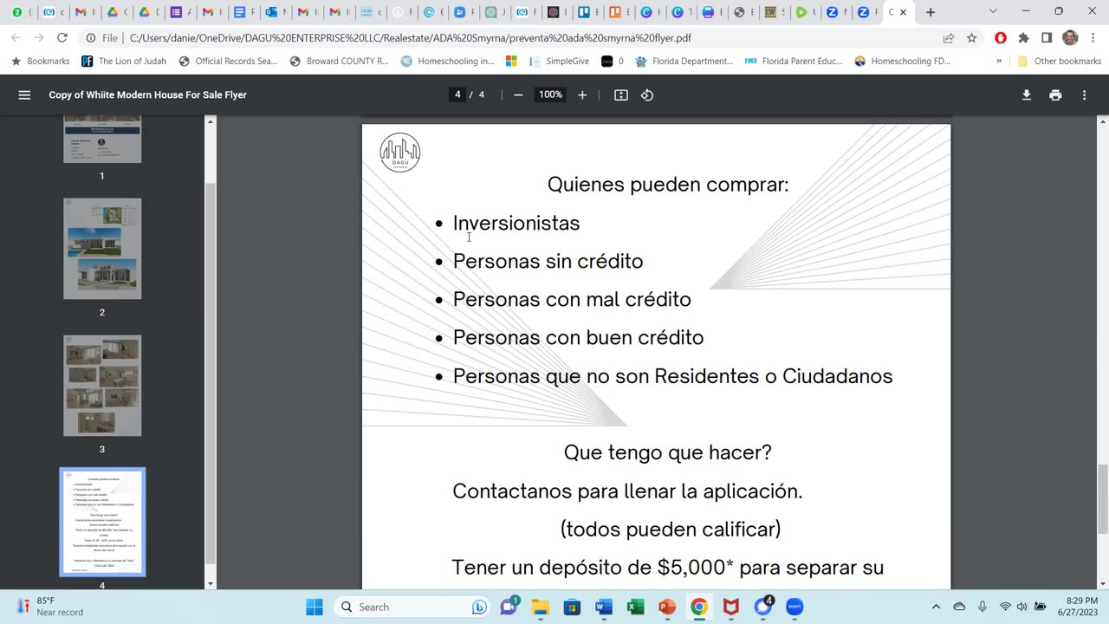Viewport: 1109px width, 624px height.
Task: Open a new browser tab
Action: (x=931, y=12)
